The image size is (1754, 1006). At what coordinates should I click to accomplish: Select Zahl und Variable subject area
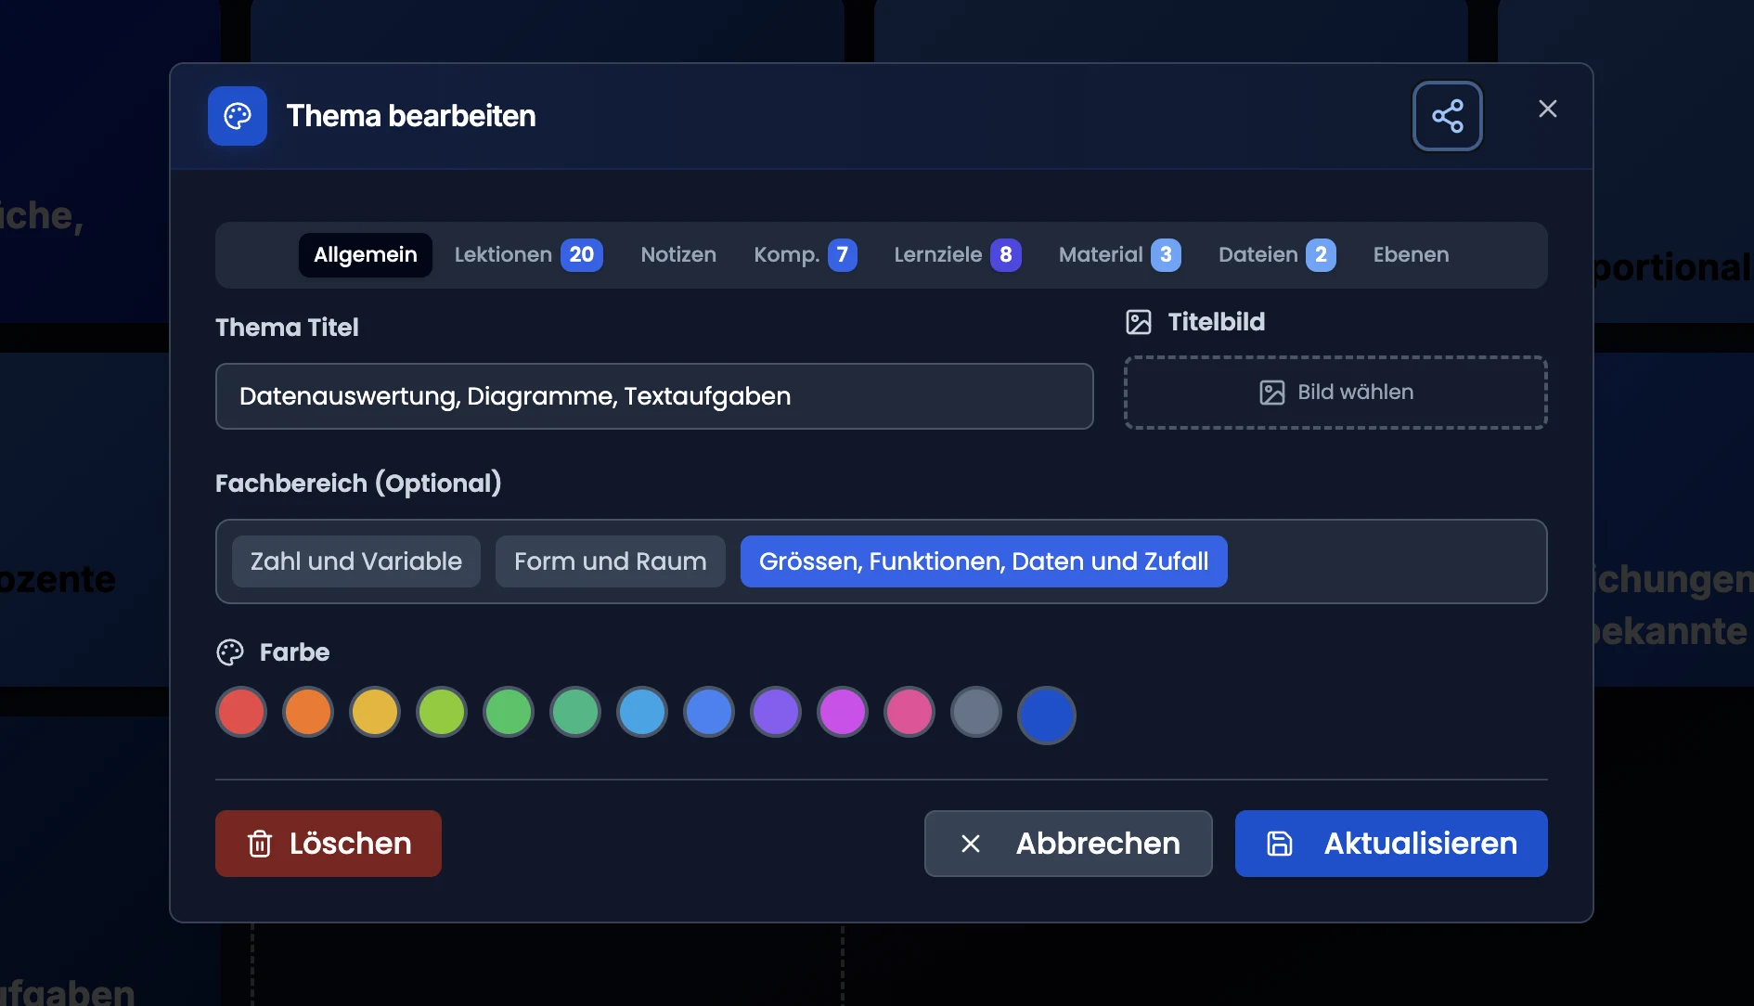(x=356, y=561)
